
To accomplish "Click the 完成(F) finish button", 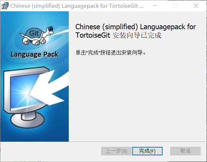I will [x=147, y=151].
